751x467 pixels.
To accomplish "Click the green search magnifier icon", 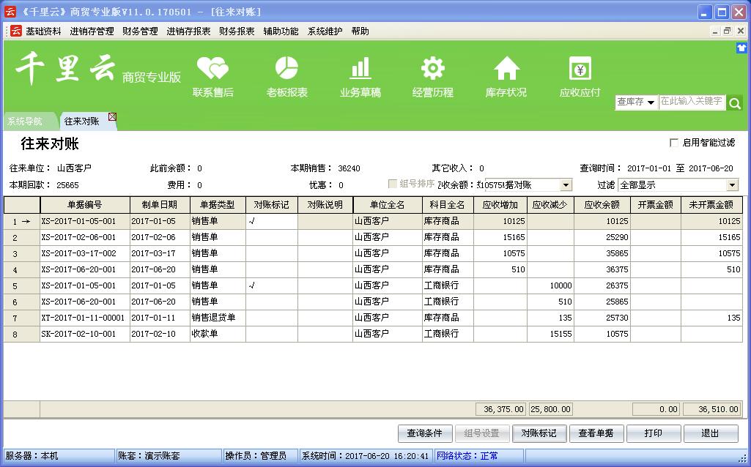I will point(735,103).
